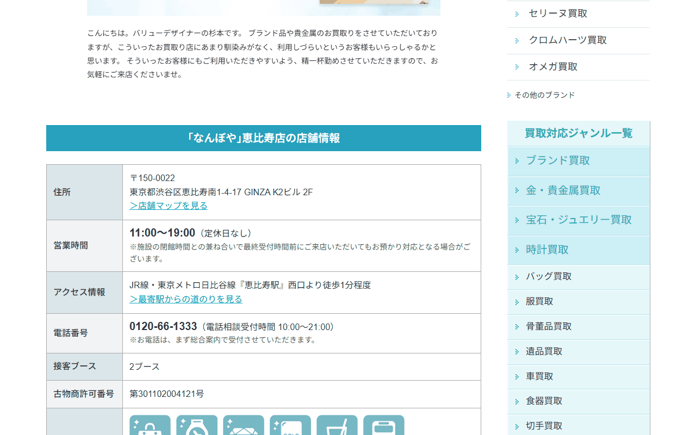This screenshot has width=696, height=435.
Task: Select 金・貴金属買取 genre menu item
Action: (579, 191)
